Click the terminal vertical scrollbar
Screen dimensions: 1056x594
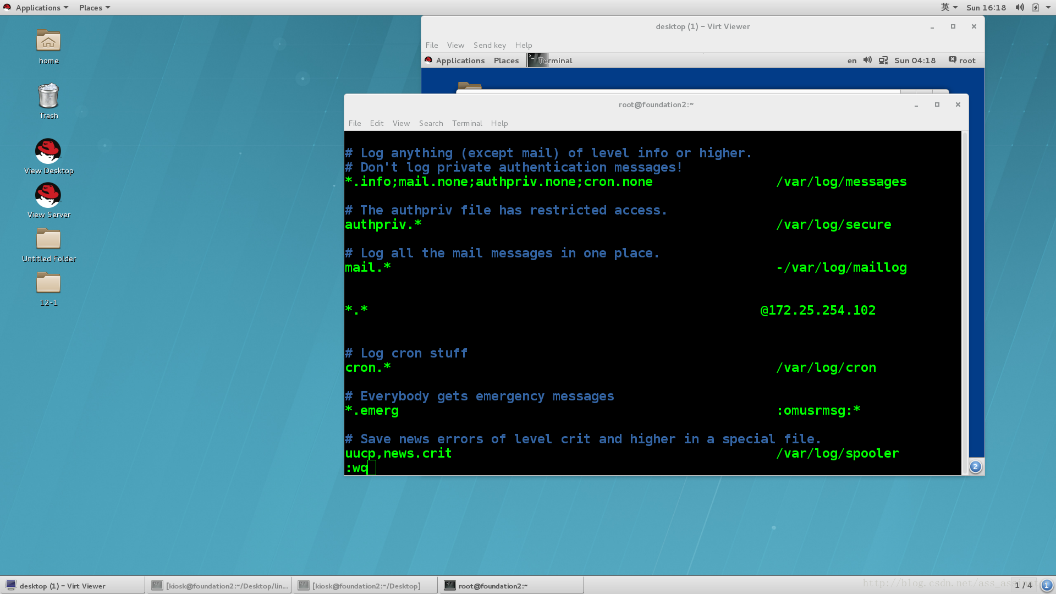click(x=965, y=302)
